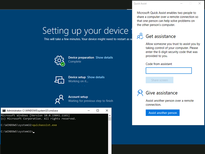Click the Account setup people icon
The width and height of the screenshot is (205, 154).
pos(59,99)
